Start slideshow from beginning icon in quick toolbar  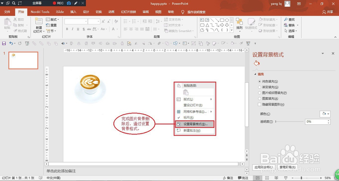[x=27, y=43]
